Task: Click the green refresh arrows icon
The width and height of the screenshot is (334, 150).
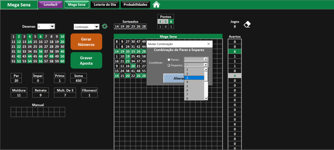Action: click(x=105, y=27)
